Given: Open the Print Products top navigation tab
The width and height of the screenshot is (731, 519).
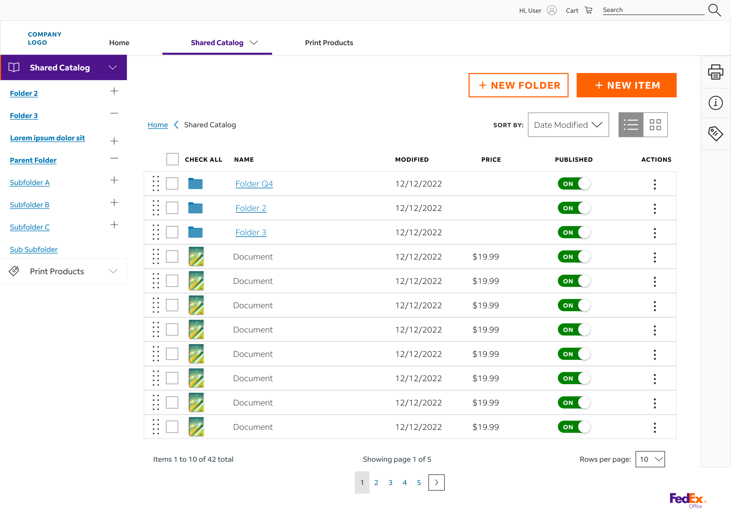Looking at the screenshot, I should click(329, 43).
